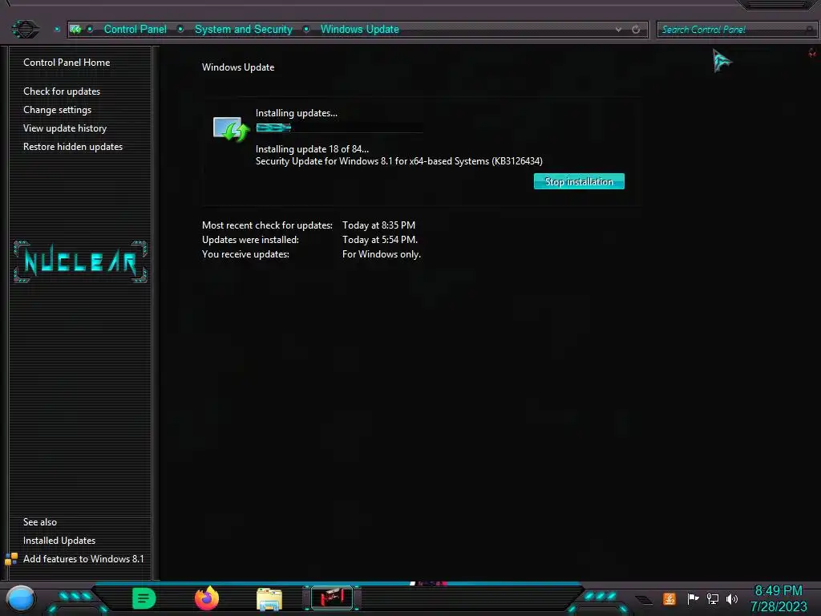Select the active window taskbar thumbnail
This screenshot has width=821, height=616.
[332, 598]
